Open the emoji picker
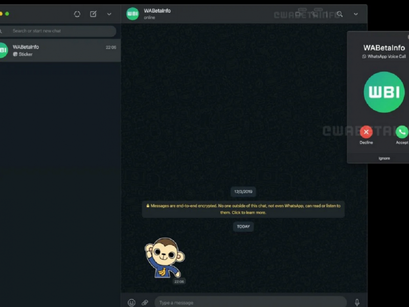 coord(131,302)
